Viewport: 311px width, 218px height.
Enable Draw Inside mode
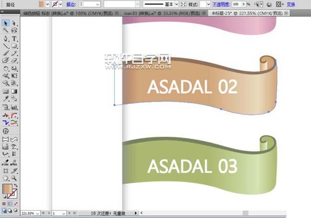(15, 211)
